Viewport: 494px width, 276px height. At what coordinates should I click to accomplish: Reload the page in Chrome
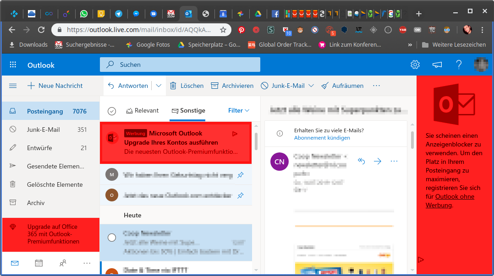tap(41, 30)
